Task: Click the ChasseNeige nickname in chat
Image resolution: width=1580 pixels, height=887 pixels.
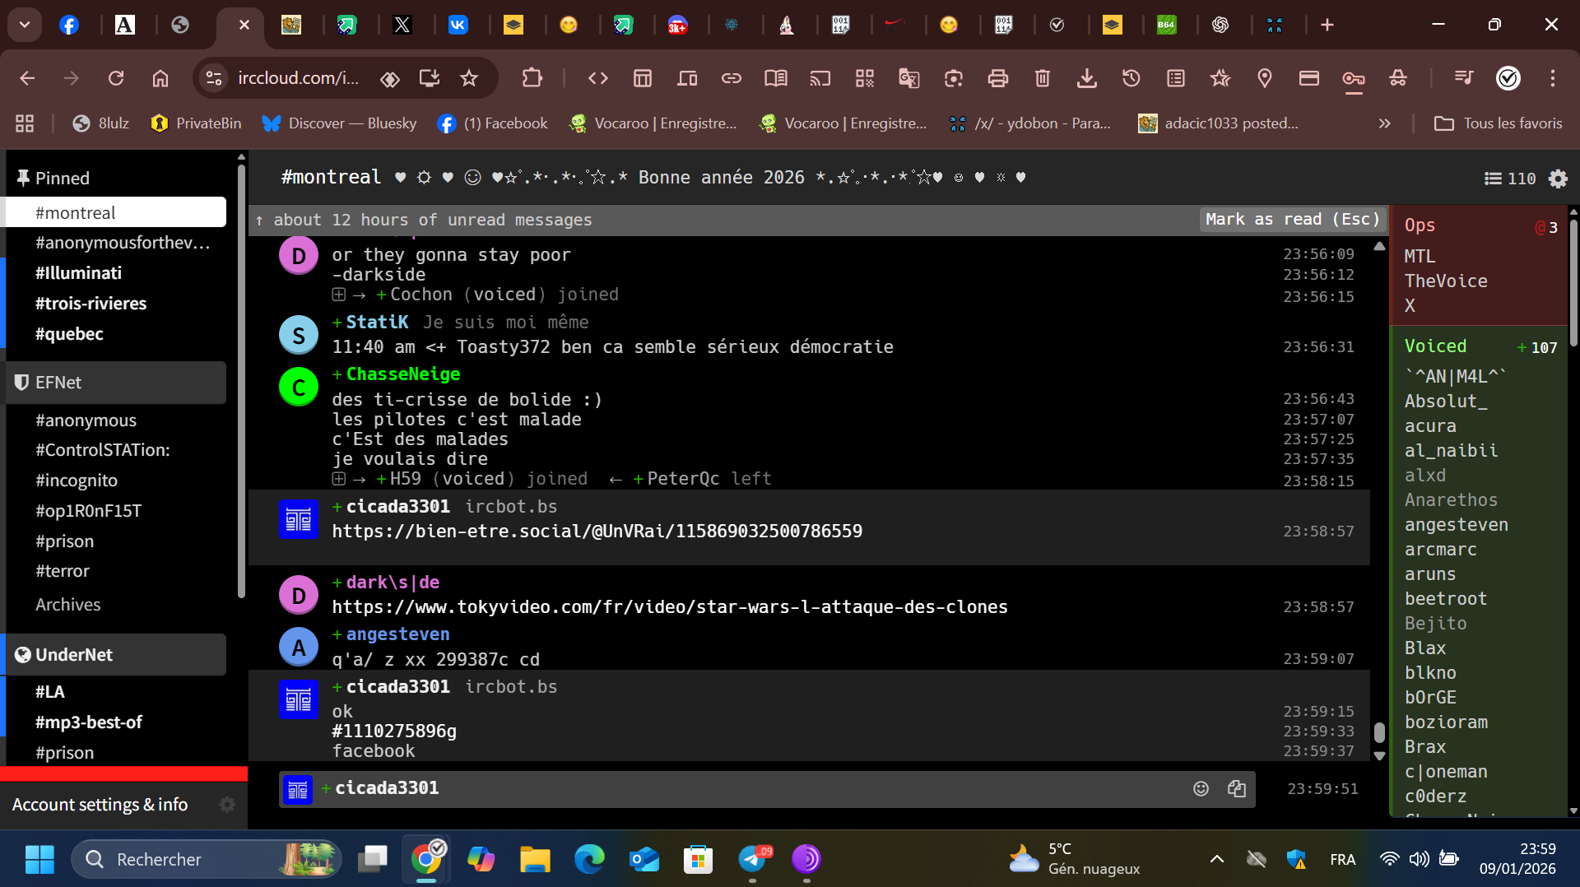Action: coord(403,374)
